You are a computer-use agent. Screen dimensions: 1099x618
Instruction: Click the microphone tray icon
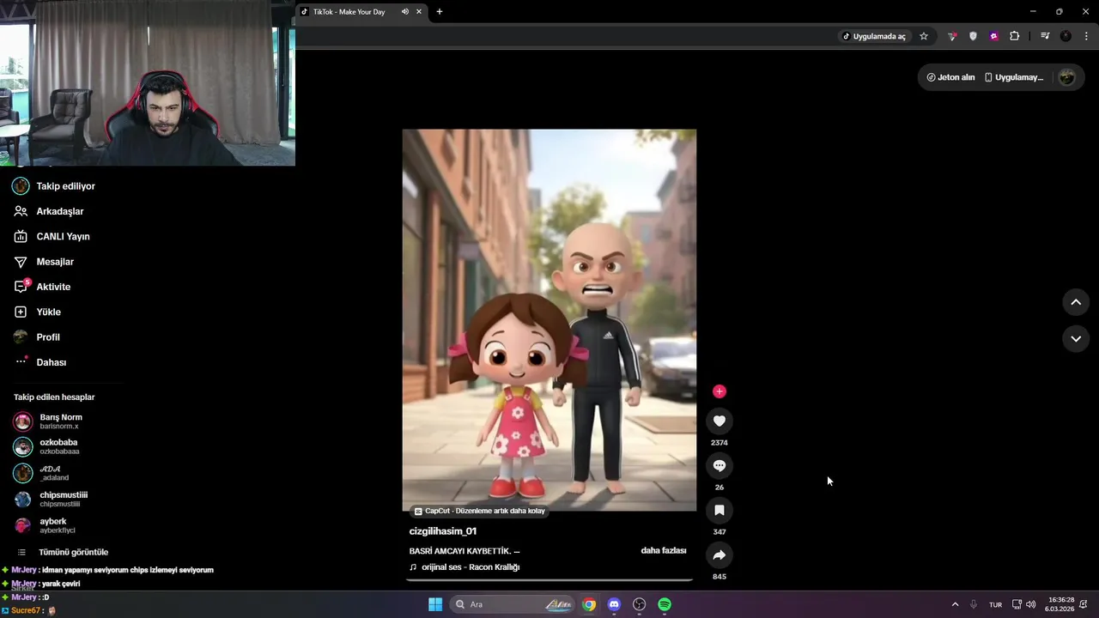[974, 604]
